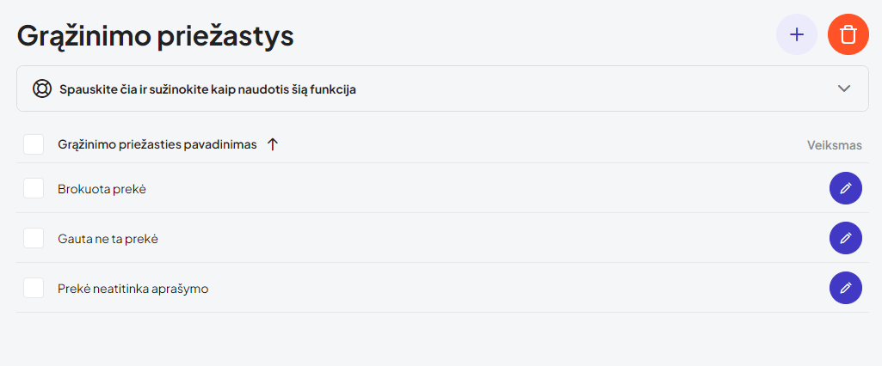The height and width of the screenshot is (366, 882).
Task: Click the plus icon to add a return reason
Action: [x=797, y=34]
